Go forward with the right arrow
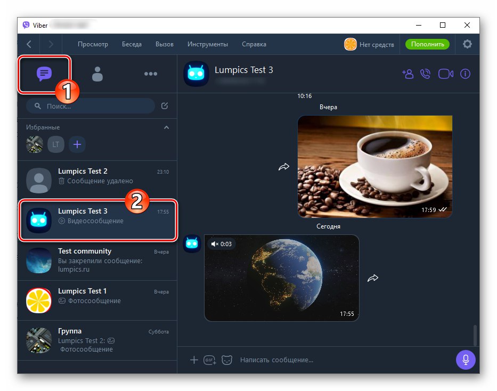The height and width of the screenshot is (391, 497). [51, 44]
